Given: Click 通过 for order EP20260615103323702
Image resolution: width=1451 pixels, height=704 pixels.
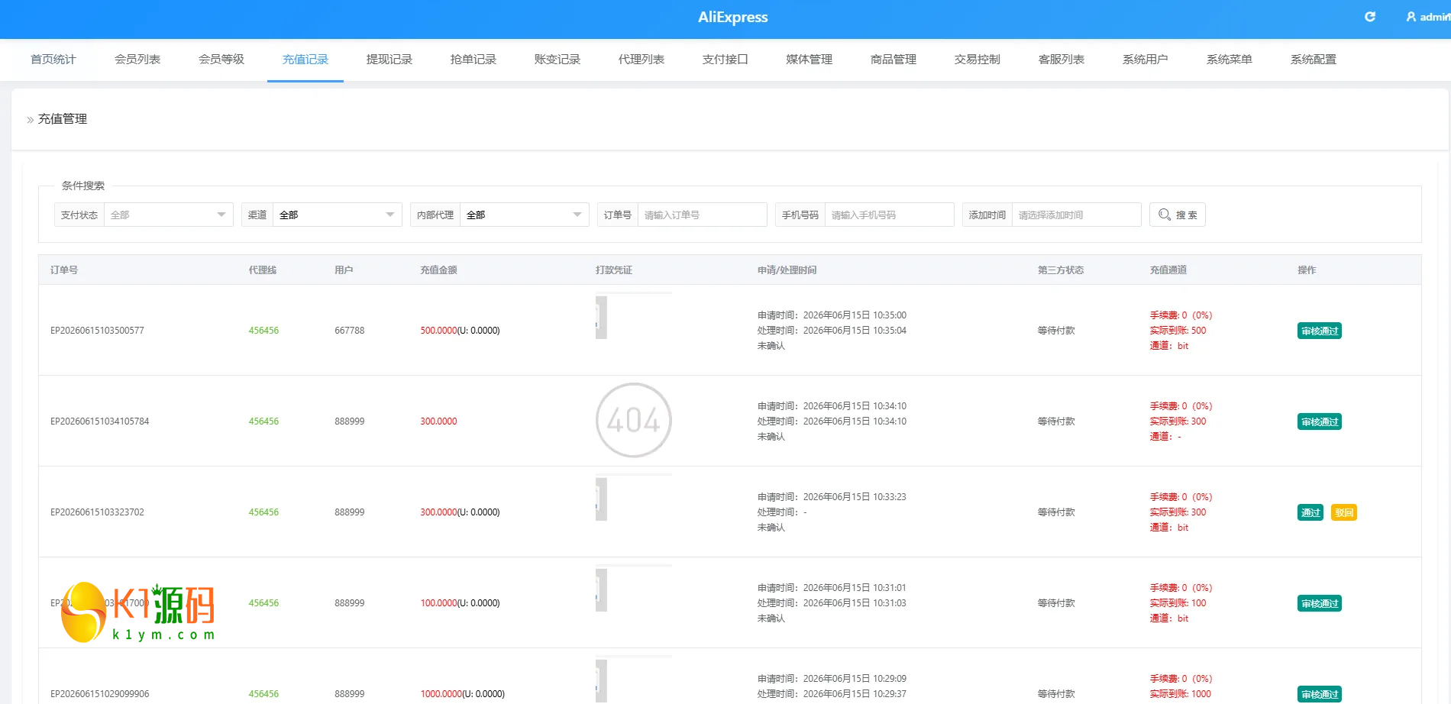Looking at the screenshot, I should click(1310, 512).
